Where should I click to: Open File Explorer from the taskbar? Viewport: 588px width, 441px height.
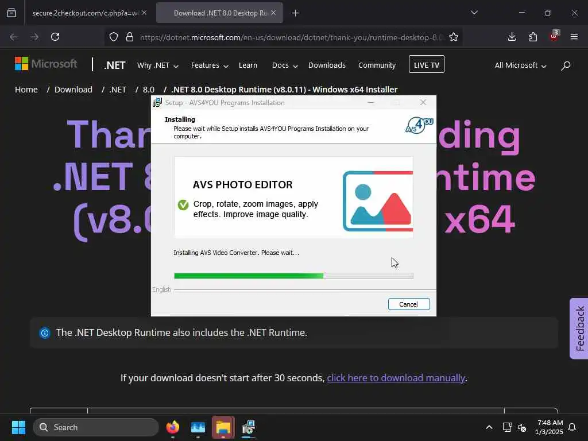pyautogui.click(x=223, y=427)
